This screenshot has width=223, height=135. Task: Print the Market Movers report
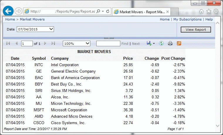pos(170,43)
